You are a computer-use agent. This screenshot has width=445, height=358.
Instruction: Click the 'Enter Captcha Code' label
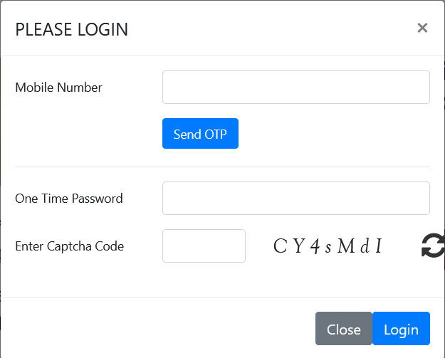pyautogui.click(x=69, y=246)
